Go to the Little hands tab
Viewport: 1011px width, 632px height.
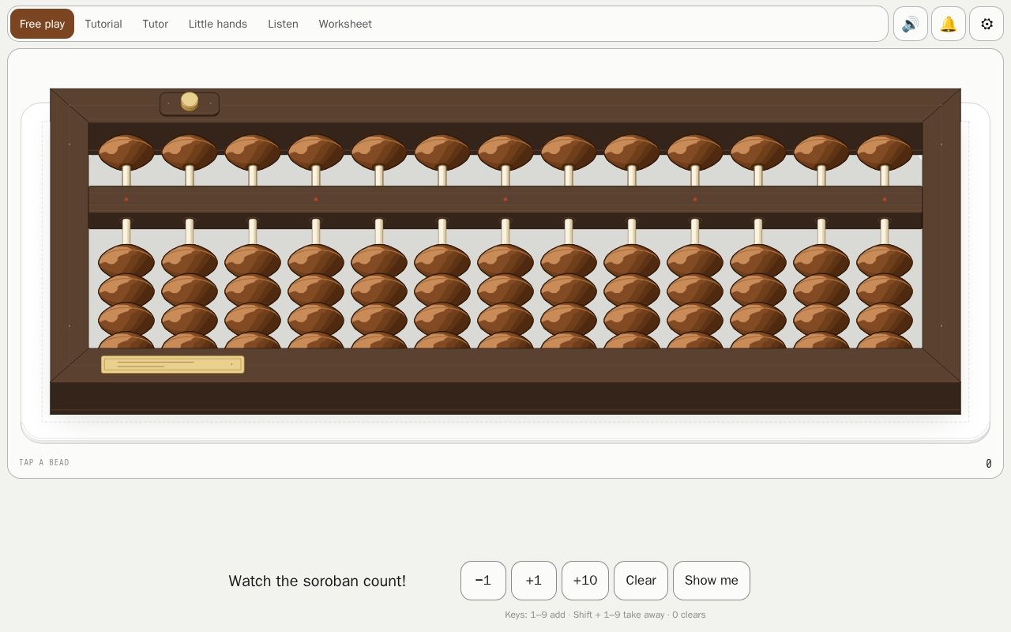coord(218,24)
